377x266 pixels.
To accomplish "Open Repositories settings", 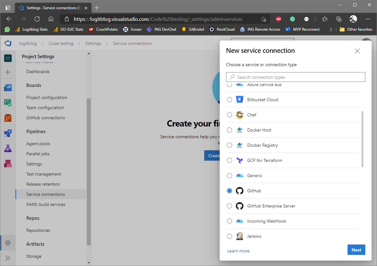I will [38, 230].
